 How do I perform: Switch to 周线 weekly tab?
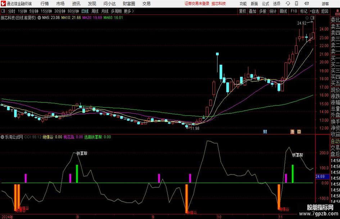[95, 11]
